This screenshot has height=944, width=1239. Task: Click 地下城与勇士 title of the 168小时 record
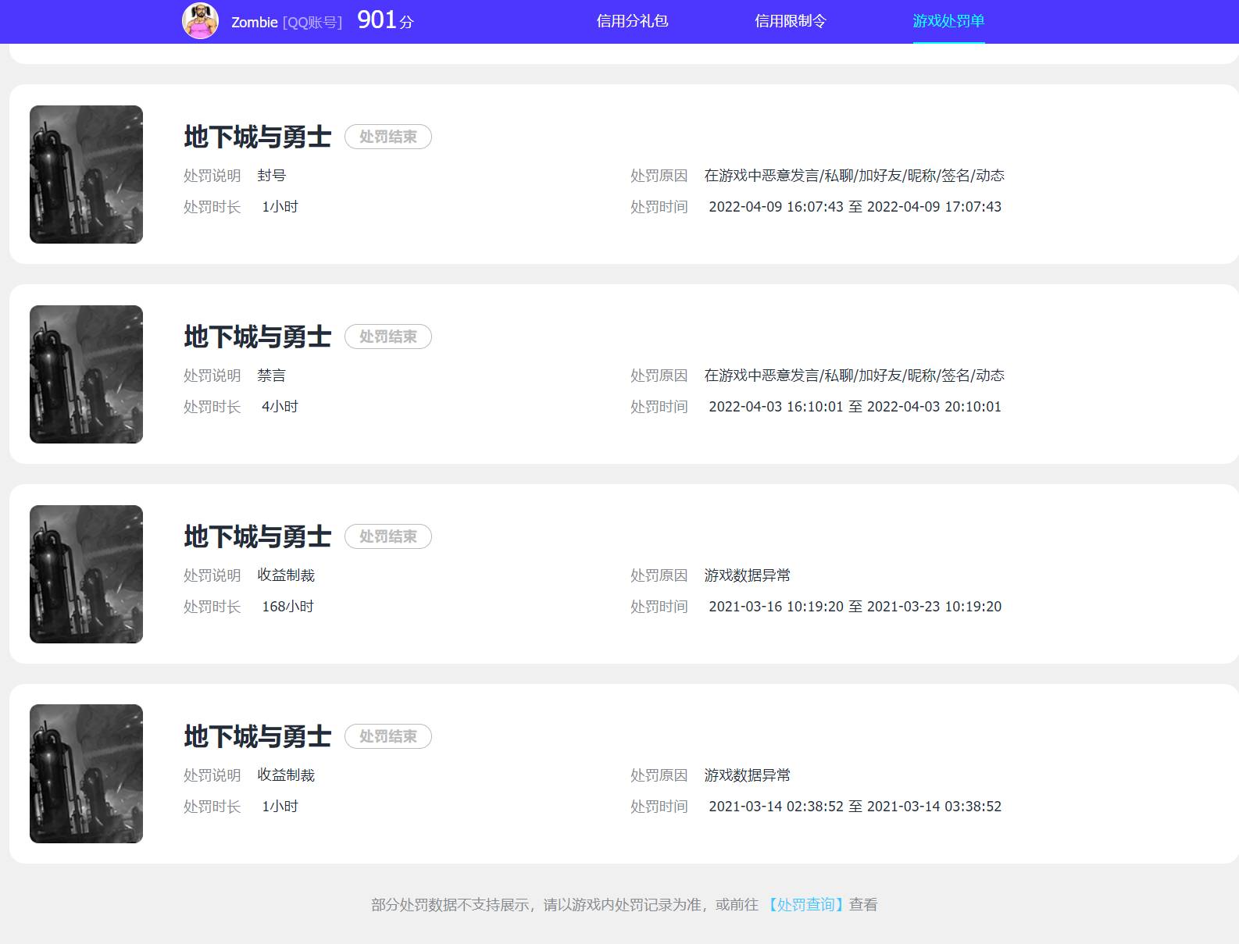click(x=258, y=536)
